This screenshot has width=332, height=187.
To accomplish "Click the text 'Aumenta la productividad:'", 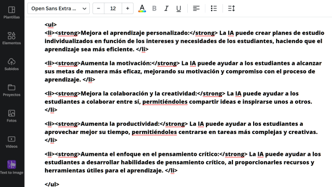I will 120,124.
